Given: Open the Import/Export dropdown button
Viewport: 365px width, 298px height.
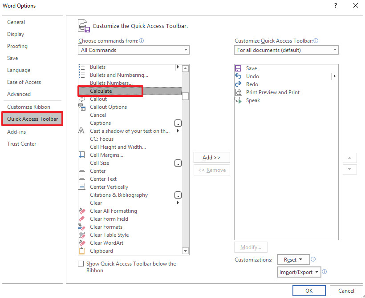Looking at the screenshot, I should tap(299, 272).
